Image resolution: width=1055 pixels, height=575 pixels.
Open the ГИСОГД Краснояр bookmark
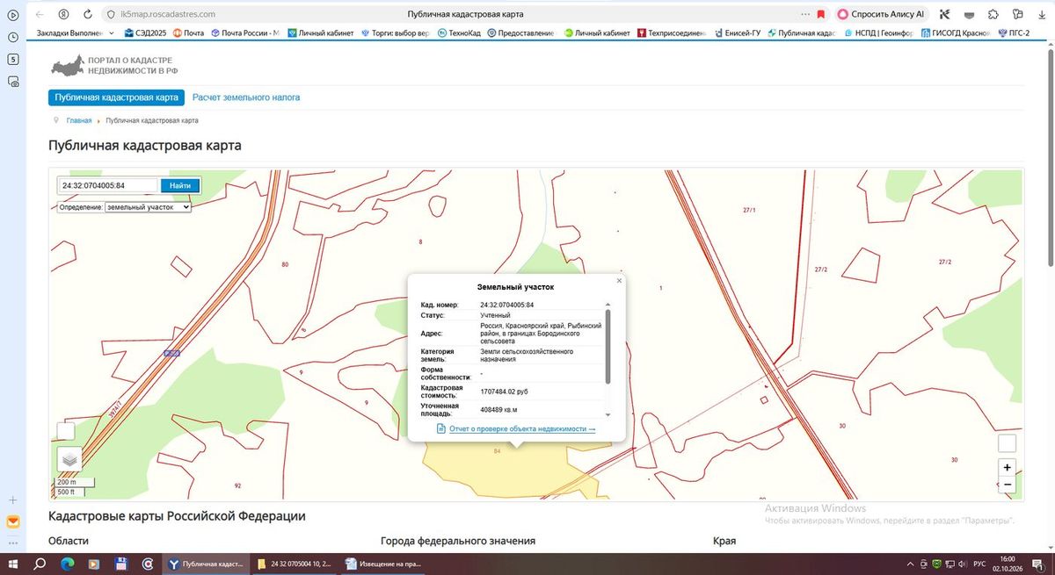tap(956, 33)
